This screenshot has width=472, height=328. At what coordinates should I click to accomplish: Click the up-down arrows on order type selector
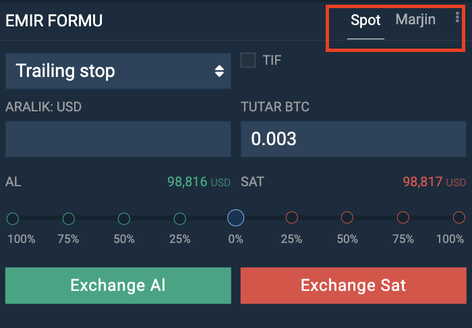[x=219, y=71]
